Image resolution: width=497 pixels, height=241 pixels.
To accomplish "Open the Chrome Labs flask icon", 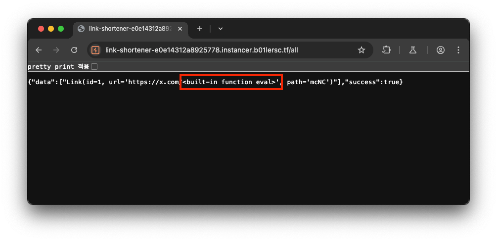I will (413, 50).
